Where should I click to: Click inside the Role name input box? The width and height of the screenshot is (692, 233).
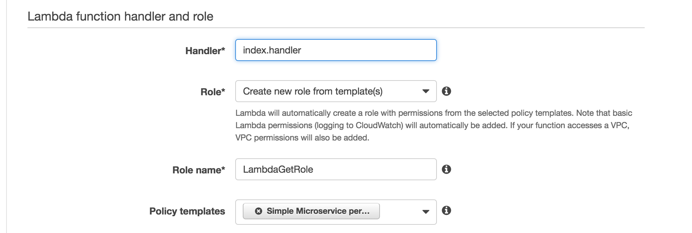(x=335, y=169)
